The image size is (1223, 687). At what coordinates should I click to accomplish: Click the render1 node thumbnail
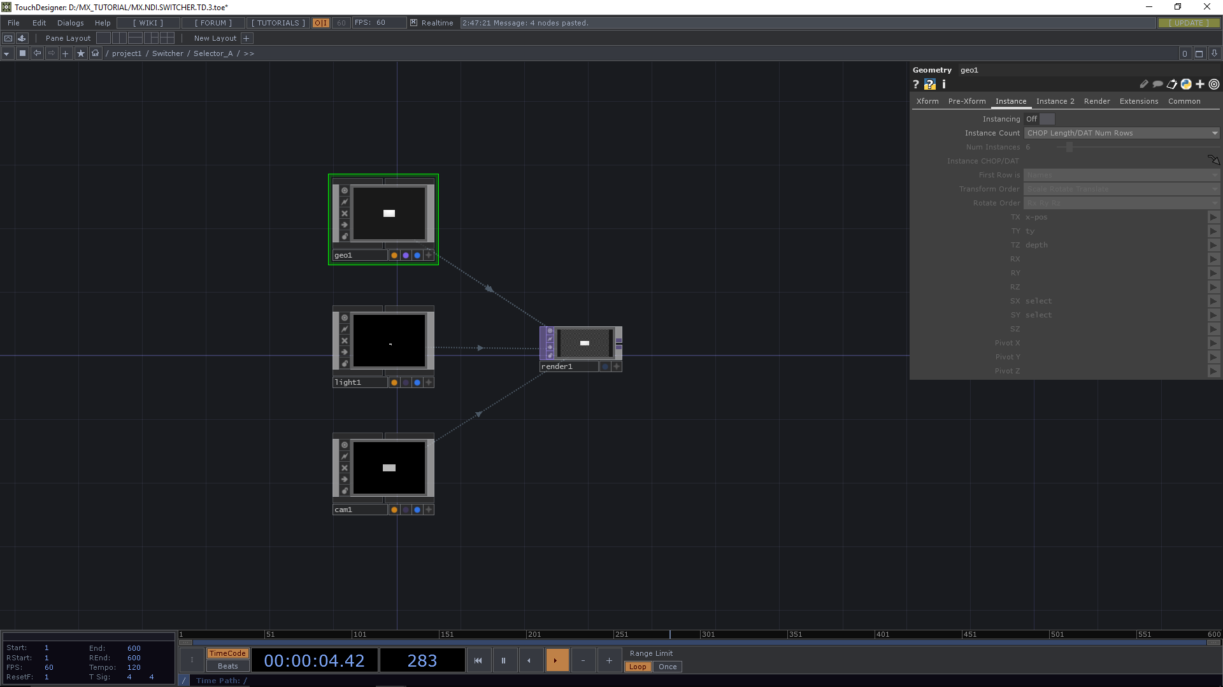585,343
